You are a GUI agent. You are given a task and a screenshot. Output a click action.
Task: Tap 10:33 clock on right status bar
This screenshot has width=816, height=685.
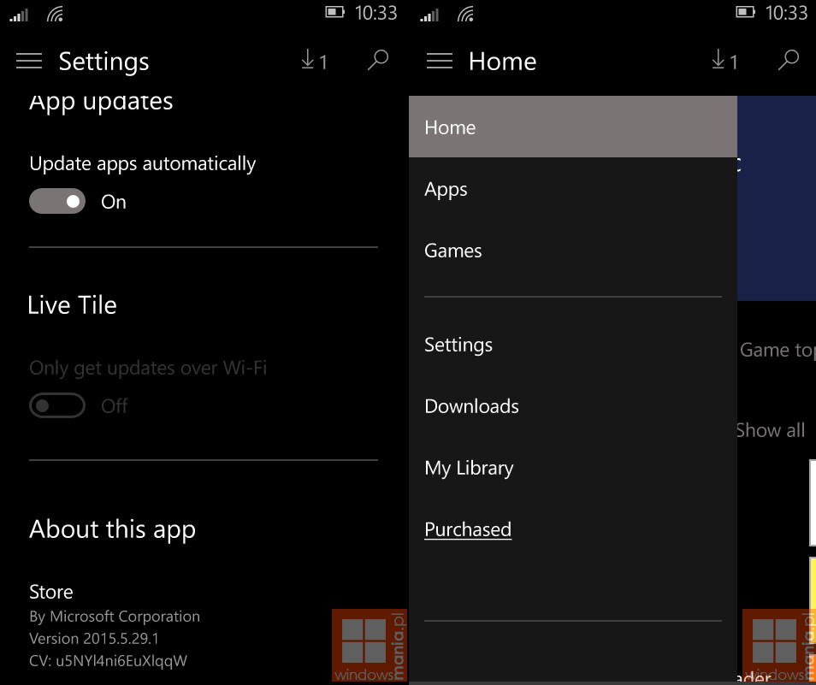pos(786,13)
